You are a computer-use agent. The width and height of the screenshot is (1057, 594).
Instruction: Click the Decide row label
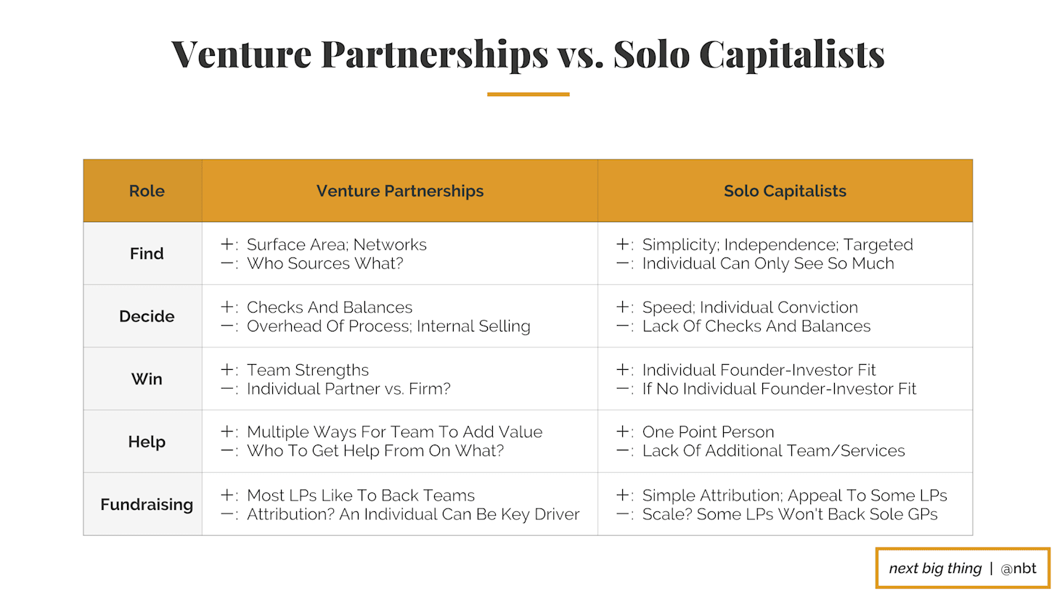147,316
